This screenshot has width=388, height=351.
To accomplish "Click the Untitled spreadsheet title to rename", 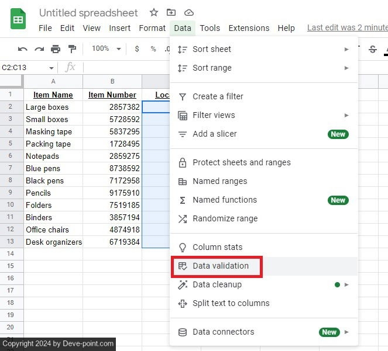I will pyautogui.click(x=88, y=12).
